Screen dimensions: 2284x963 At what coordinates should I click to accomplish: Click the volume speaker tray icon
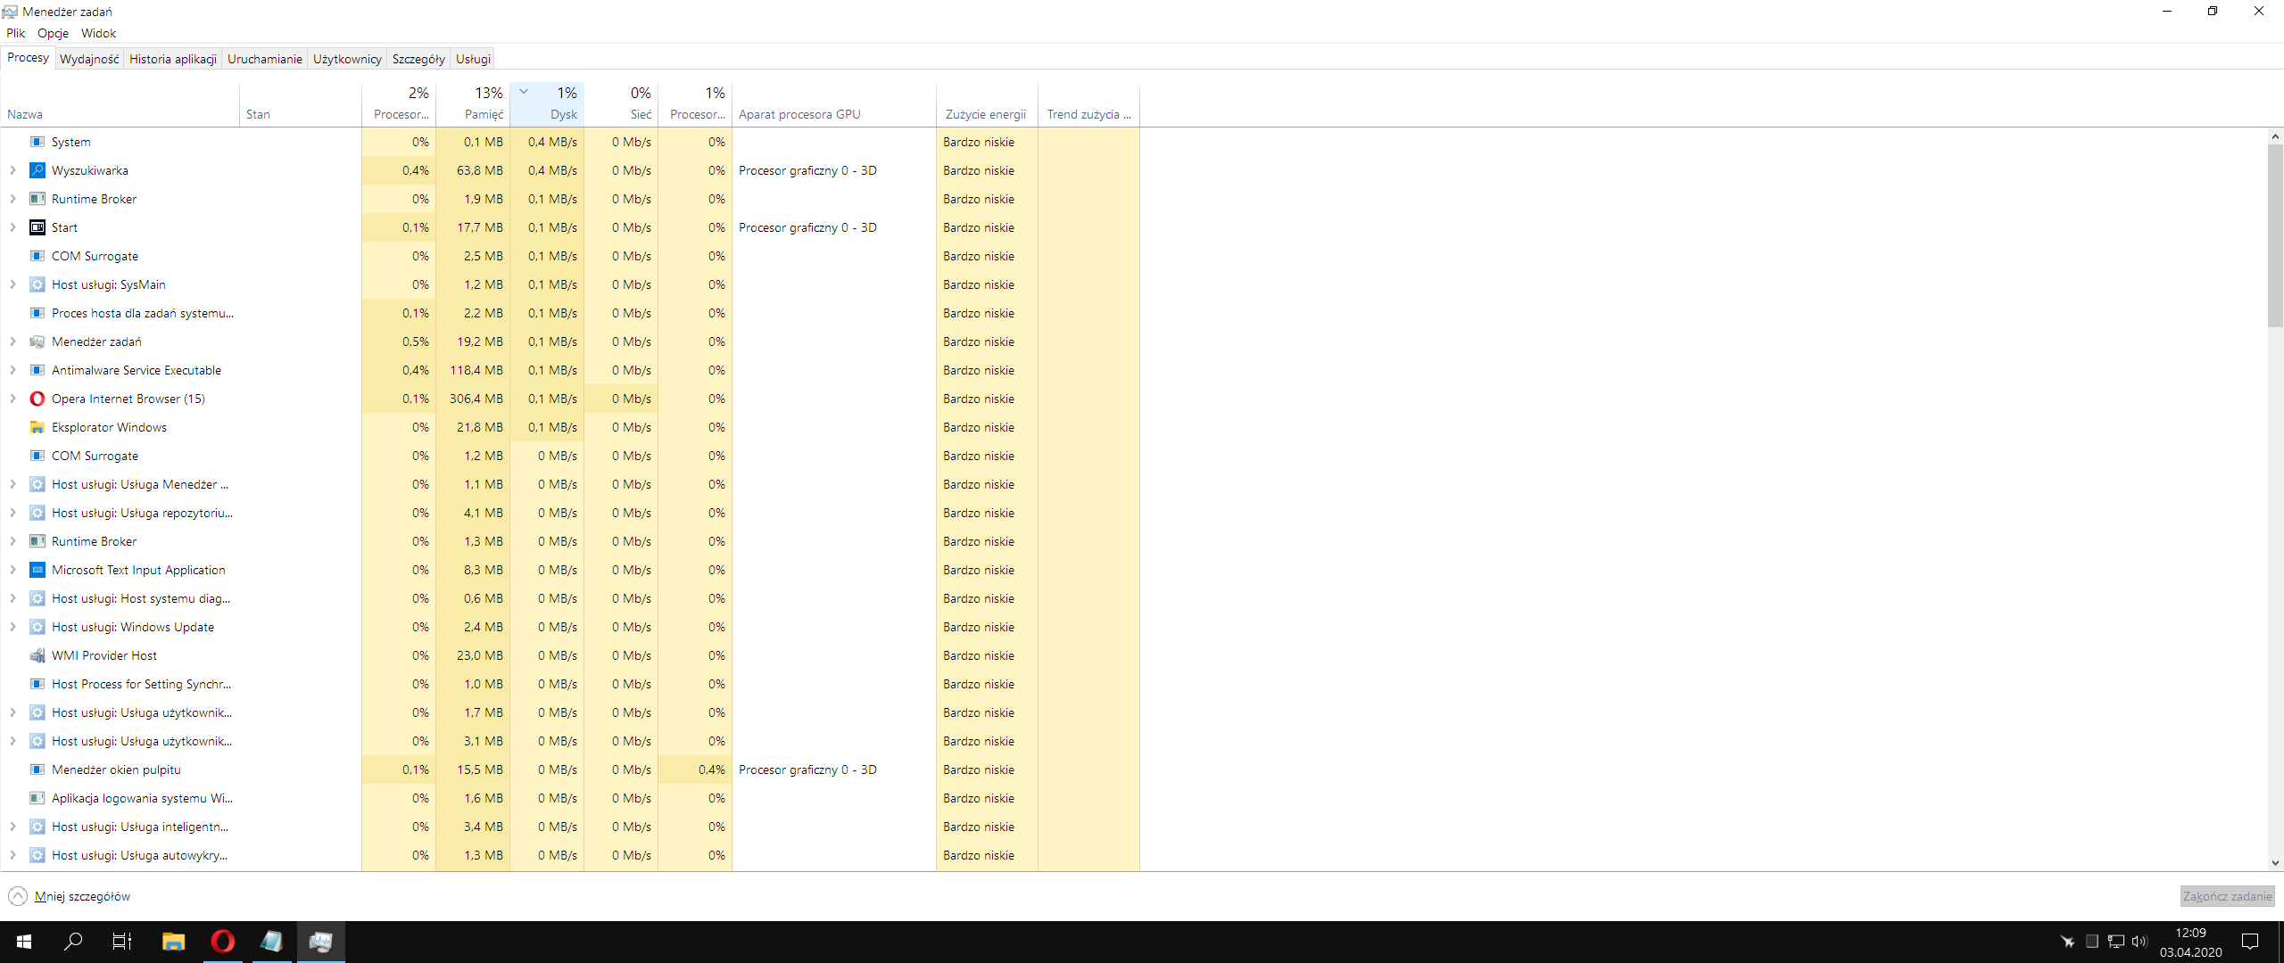[x=2139, y=942]
